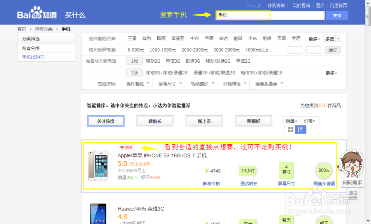Choose 电信3G network filter
Image resolution: width=371 pixels, height=224 pixels.
[x=173, y=61]
